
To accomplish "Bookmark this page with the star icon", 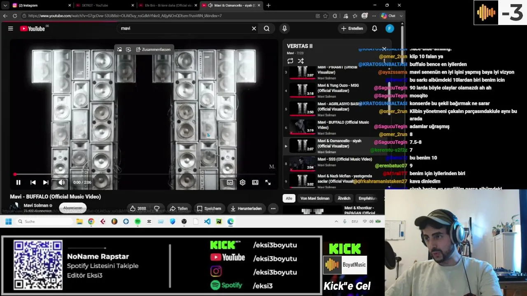I will (325, 16).
